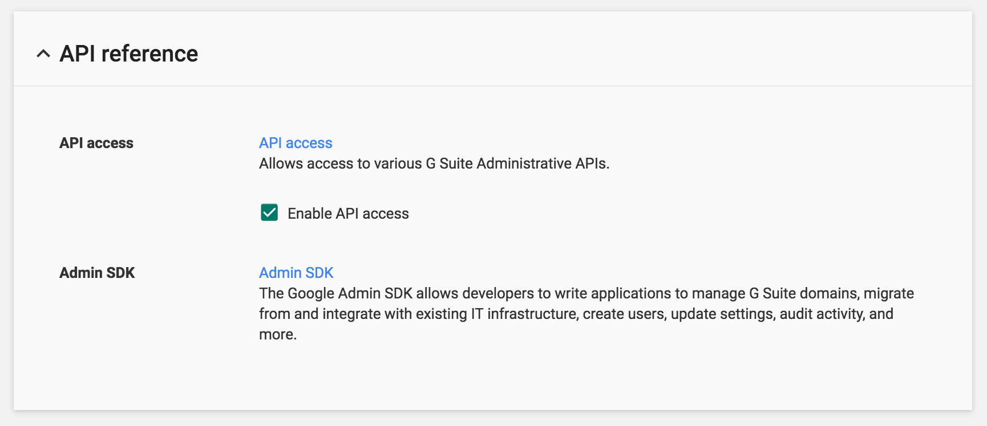Select the bold Admin SDK row label

(x=97, y=273)
